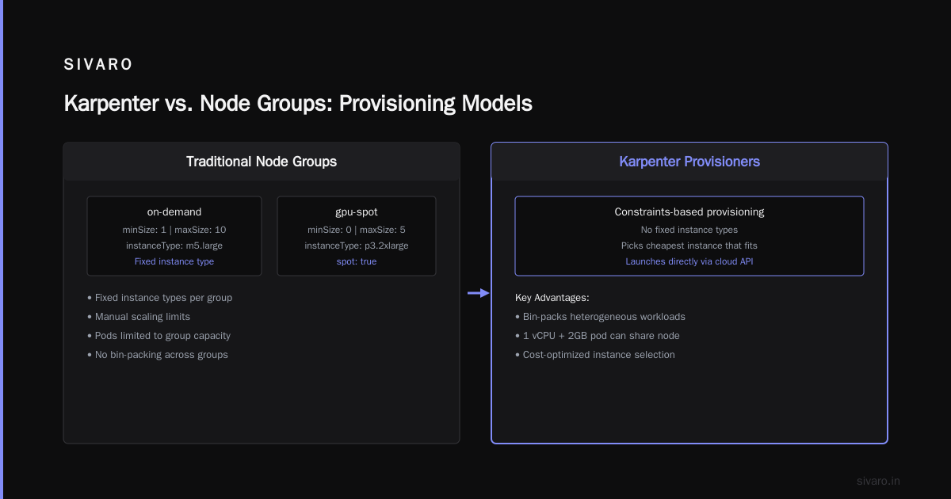
Task: Click bullet 'Bin-packs heterogeneous workloads'
Action: coord(600,317)
